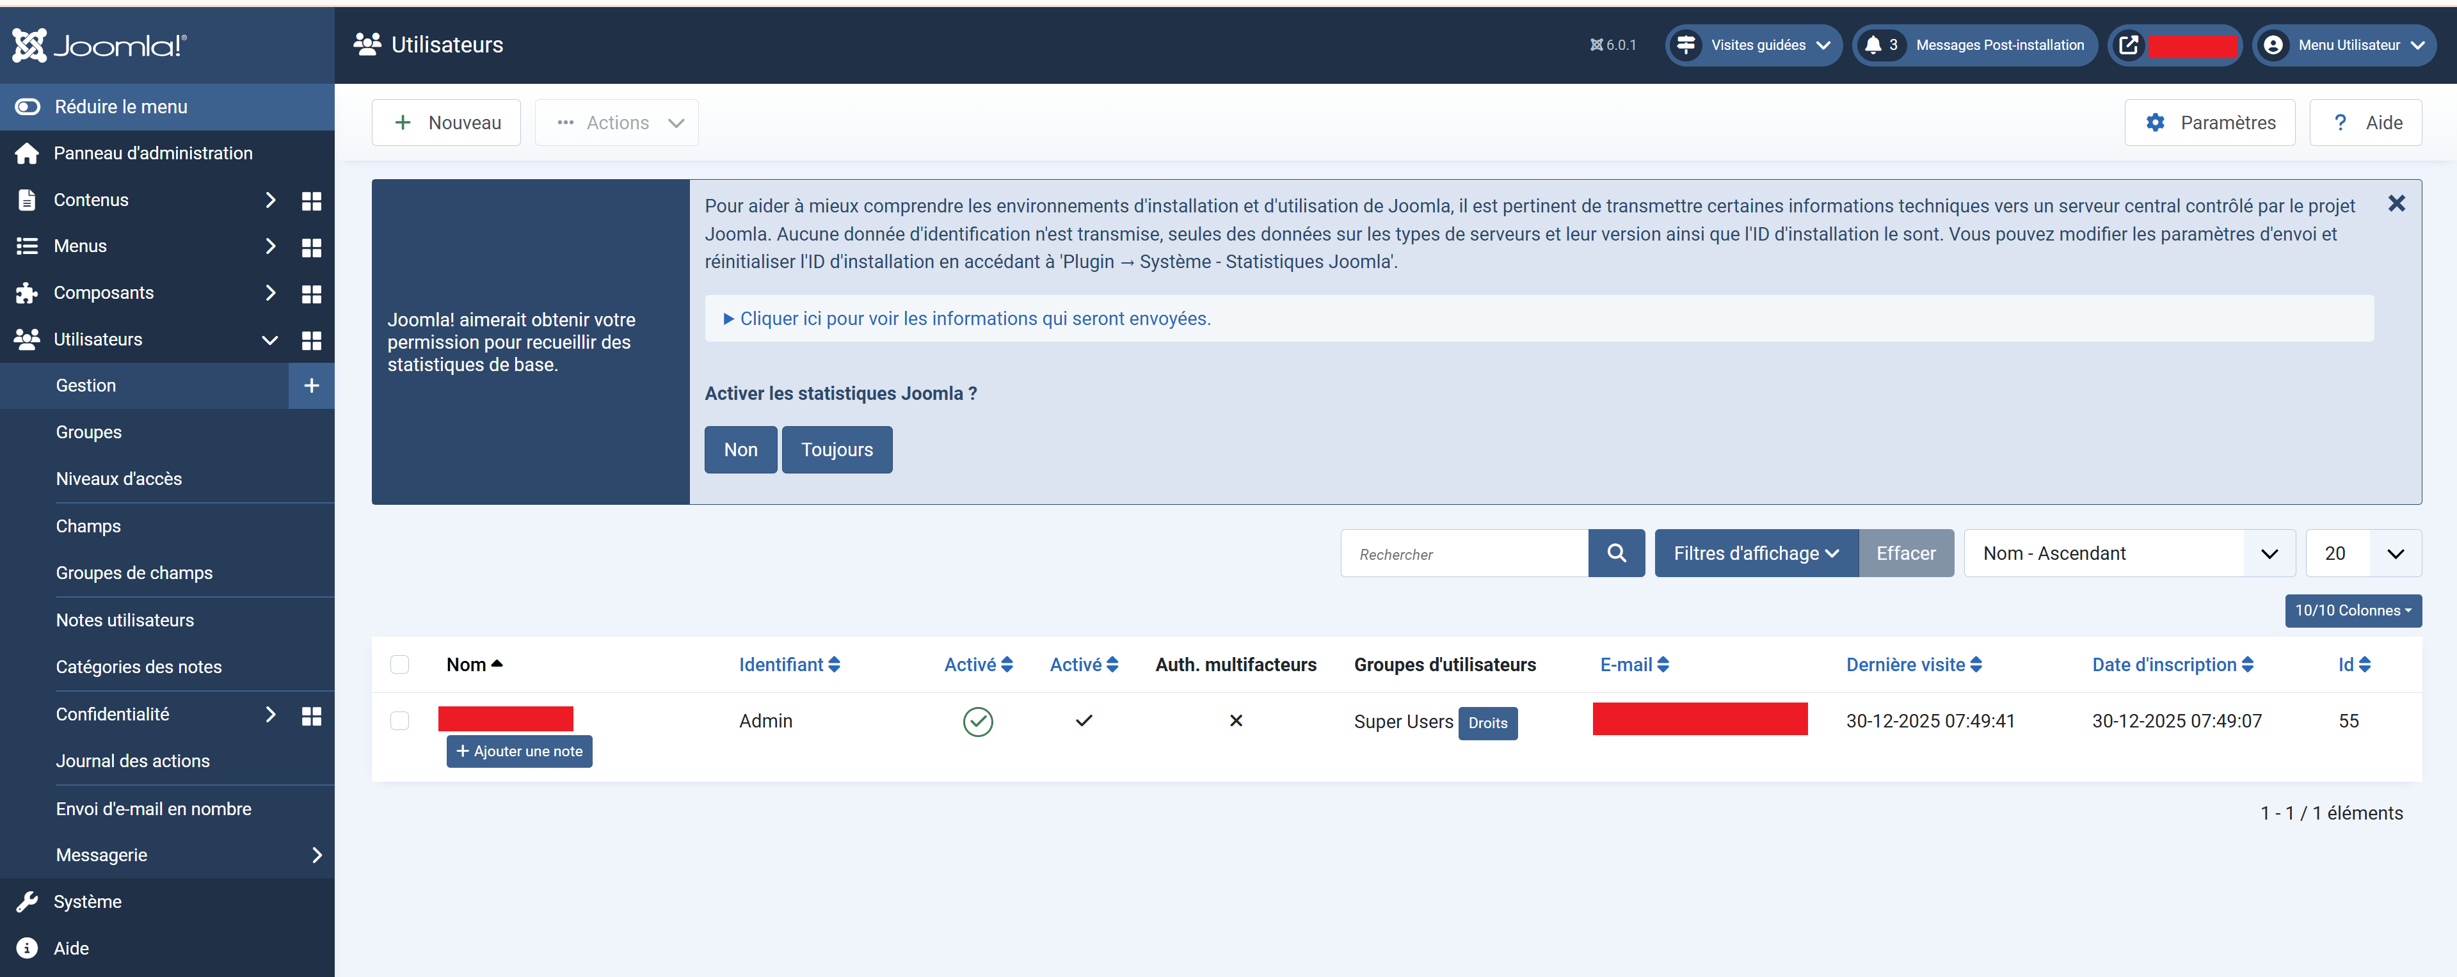Expand the Actions dropdown in toolbar
Screen dimensions: 2457x977
(x=617, y=123)
